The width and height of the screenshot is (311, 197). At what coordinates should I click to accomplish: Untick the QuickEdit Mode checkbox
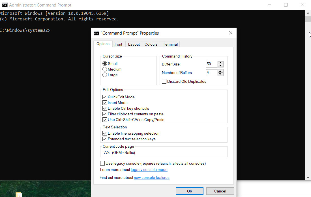(x=105, y=97)
